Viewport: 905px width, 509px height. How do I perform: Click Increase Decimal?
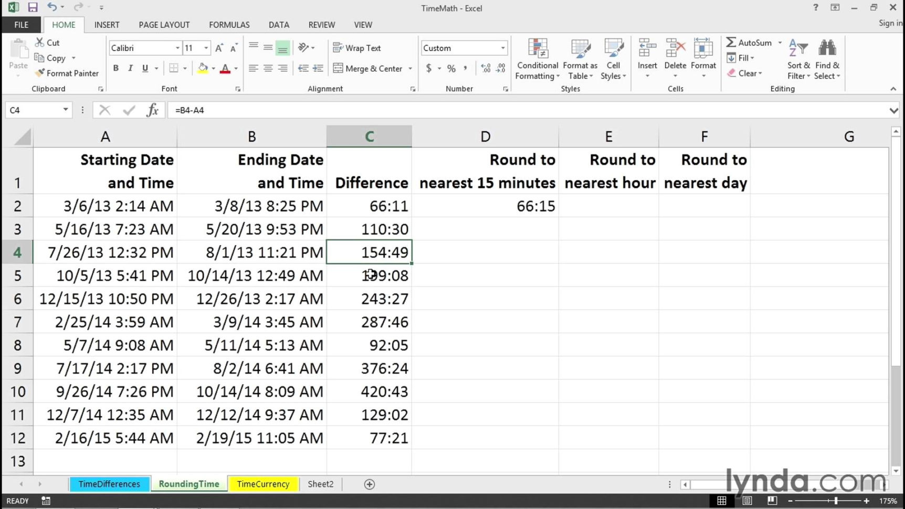486,68
